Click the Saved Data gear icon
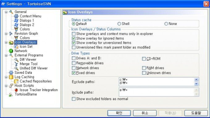 (11, 73)
